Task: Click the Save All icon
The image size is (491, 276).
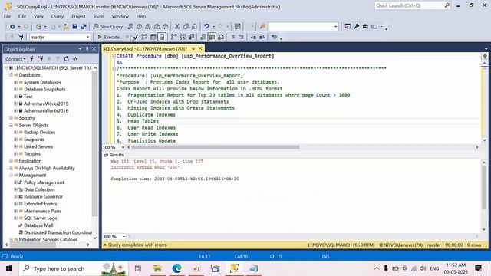Action: coord(84,27)
